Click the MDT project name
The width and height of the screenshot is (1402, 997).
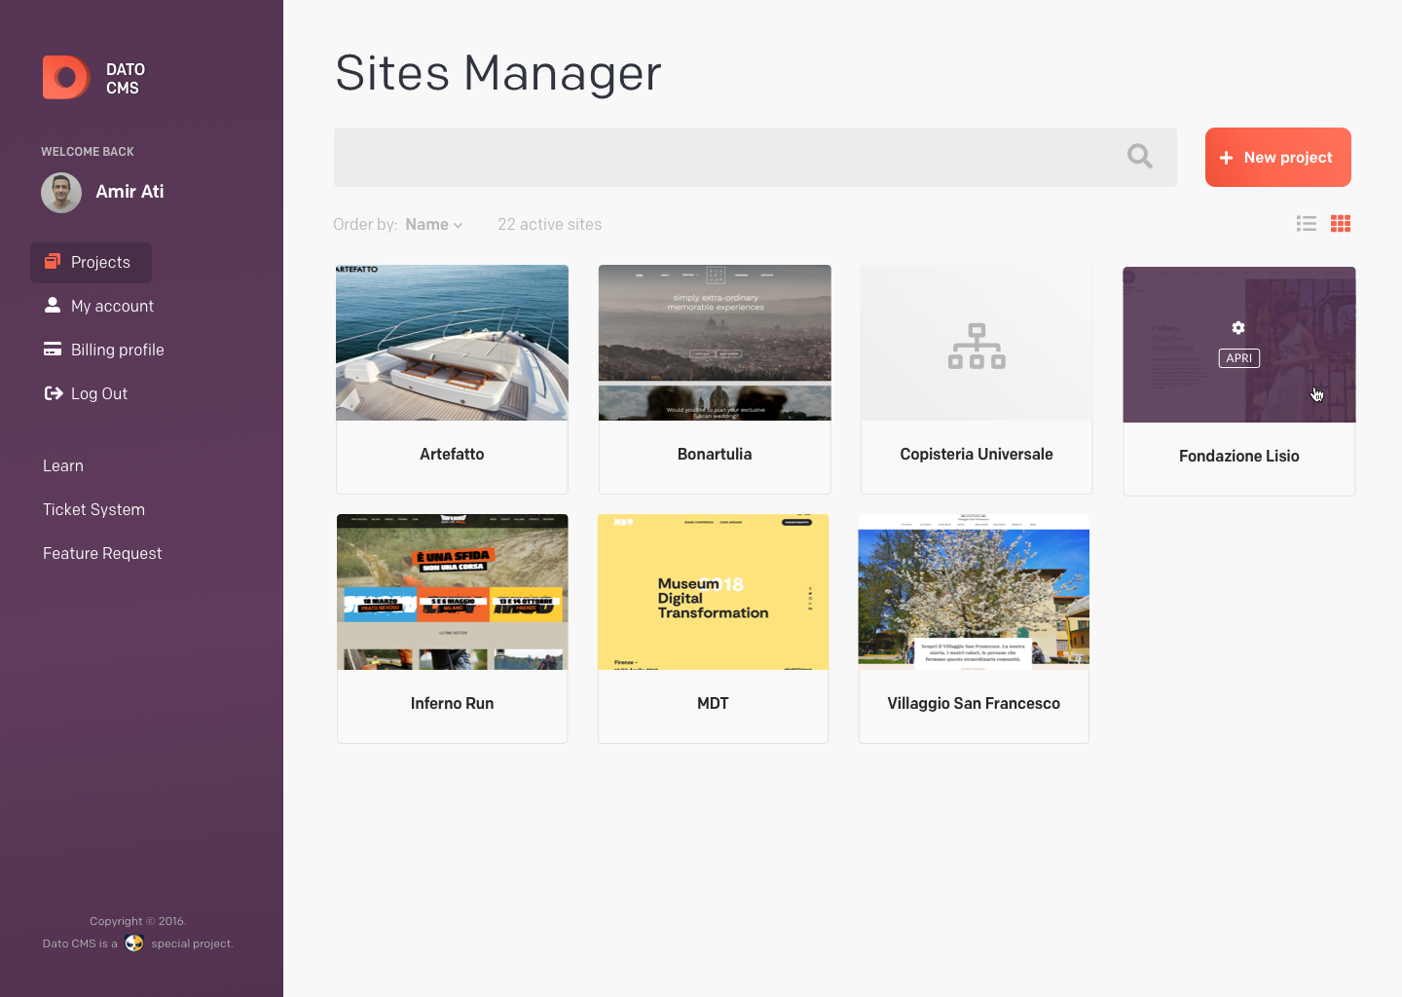(713, 704)
